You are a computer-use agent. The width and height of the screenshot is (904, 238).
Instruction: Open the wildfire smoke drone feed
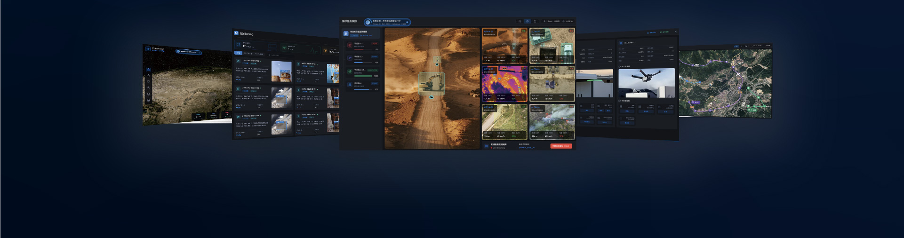[x=552, y=121]
